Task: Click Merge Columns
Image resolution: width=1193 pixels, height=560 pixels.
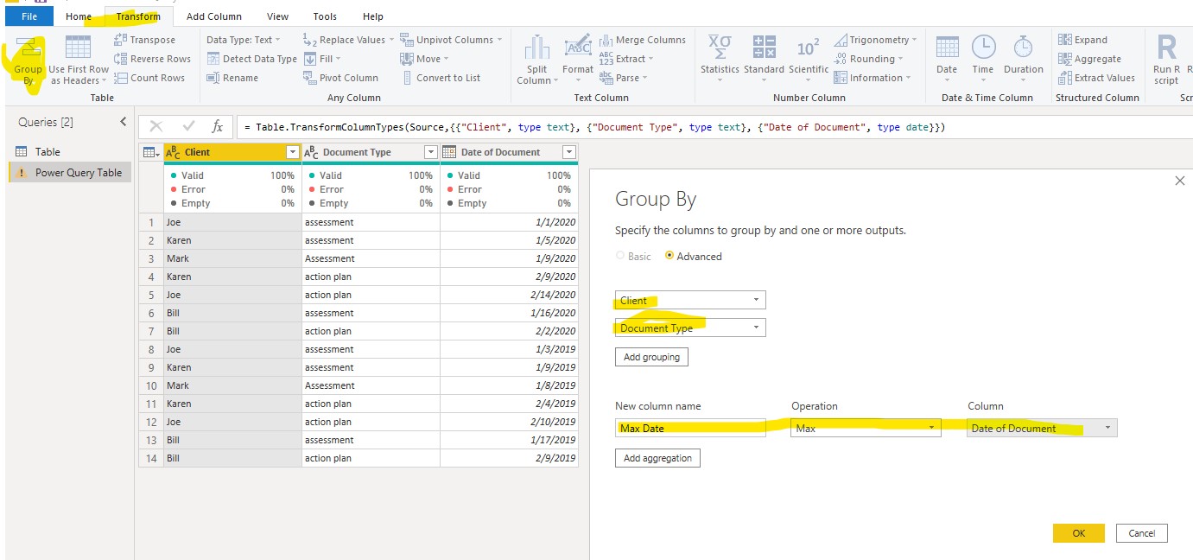Action: point(642,40)
